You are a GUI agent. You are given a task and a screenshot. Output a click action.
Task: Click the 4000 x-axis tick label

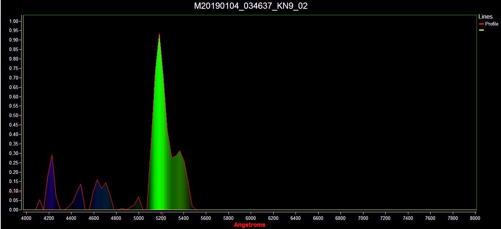[x=26, y=218]
